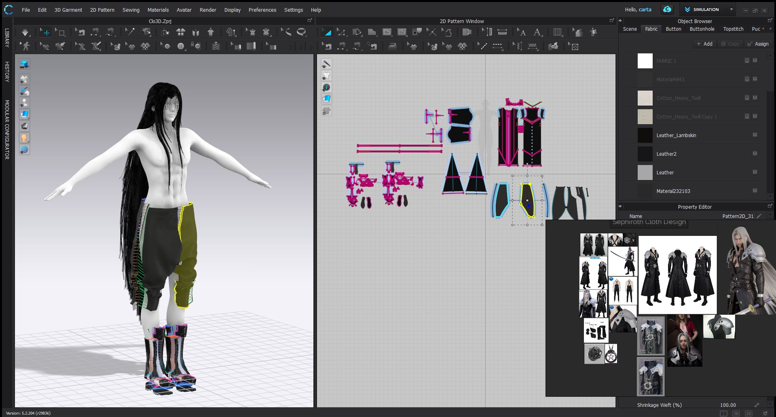
Task: Activate the Simulate down-arrow tool
Action: [x=25, y=32]
